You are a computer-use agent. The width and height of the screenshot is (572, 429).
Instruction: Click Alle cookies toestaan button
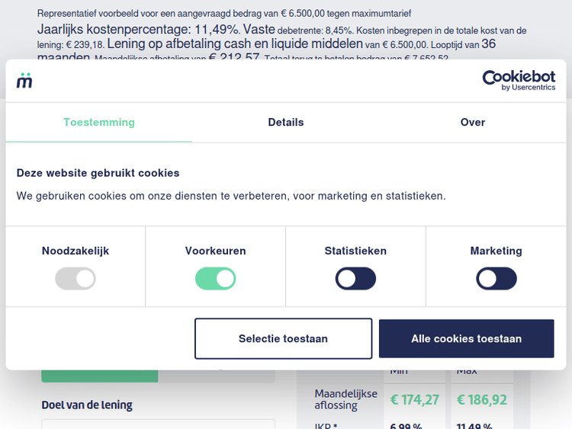[466, 338]
